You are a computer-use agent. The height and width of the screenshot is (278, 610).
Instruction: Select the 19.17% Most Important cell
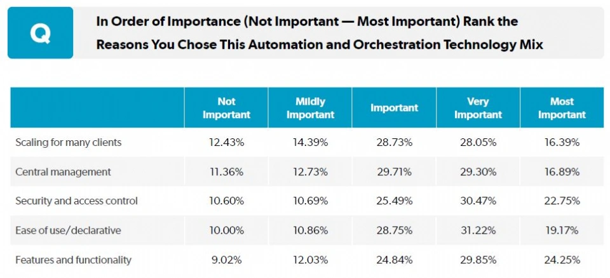tap(562, 230)
